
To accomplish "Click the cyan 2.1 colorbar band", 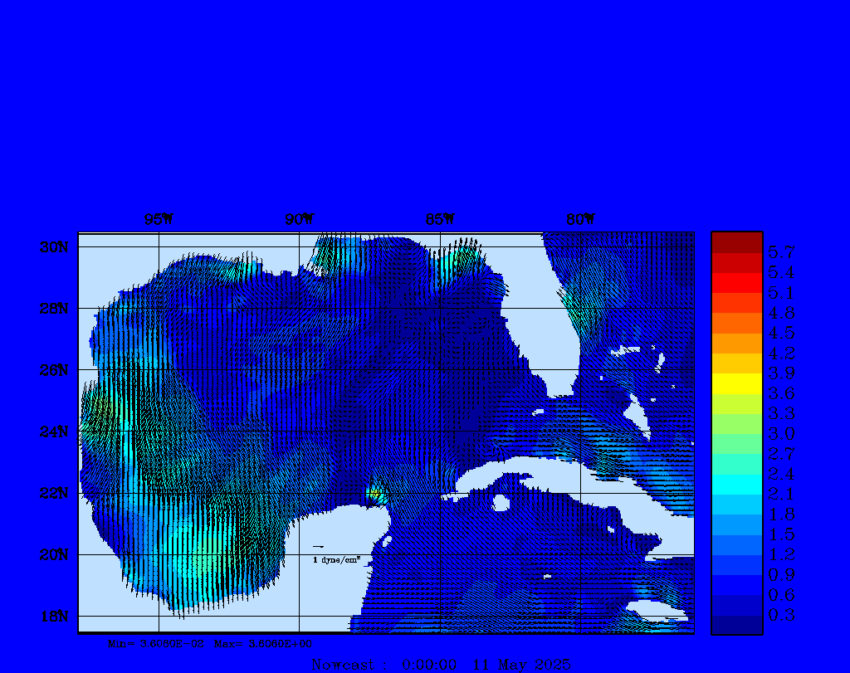I will 736,485.
